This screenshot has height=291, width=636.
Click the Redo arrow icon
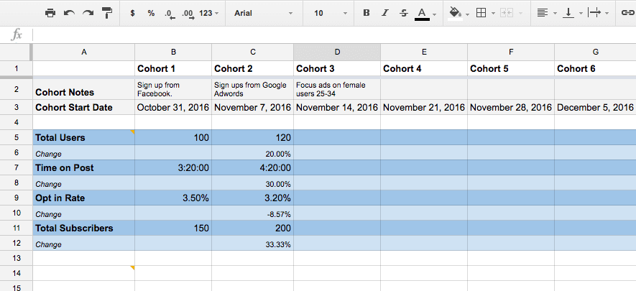point(88,13)
